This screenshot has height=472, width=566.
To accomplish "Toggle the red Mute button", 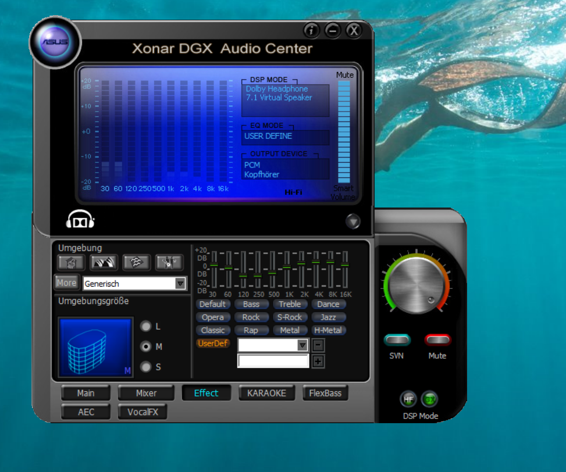I will pyautogui.click(x=437, y=339).
